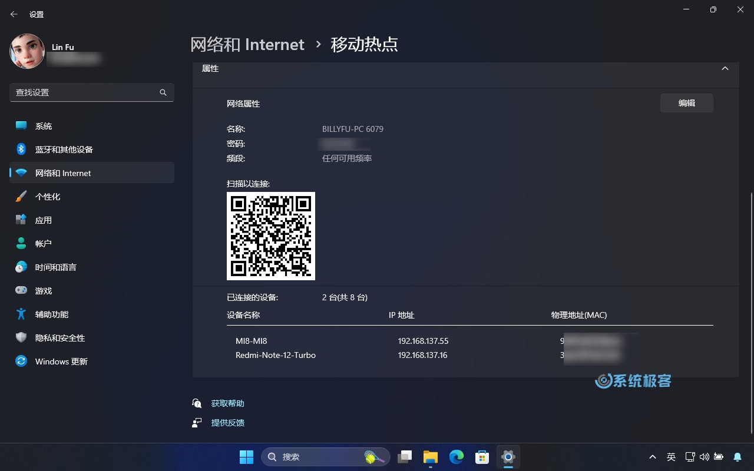The height and width of the screenshot is (471, 754).
Task: Open File Explorer from taskbar
Action: pyautogui.click(x=431, y=457)
